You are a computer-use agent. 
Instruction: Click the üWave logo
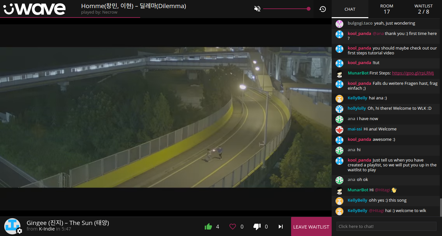(x=35, y=9)
